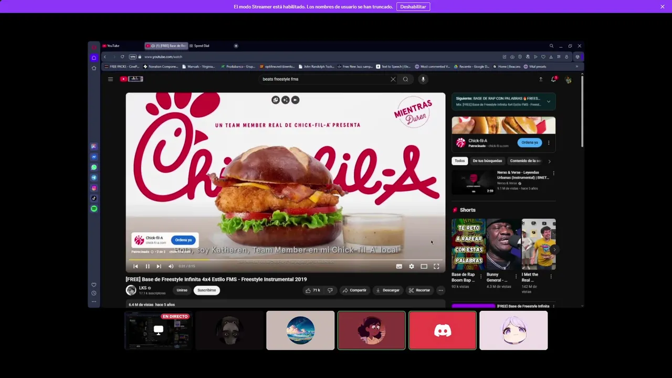
Task: Open browser sidebar history clock icon
Action: tap(94, 293)
